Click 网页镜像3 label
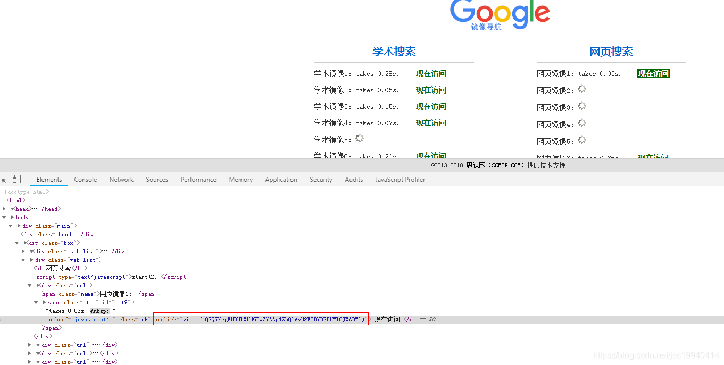Screen dimensions: 724x365 point(555,107)
